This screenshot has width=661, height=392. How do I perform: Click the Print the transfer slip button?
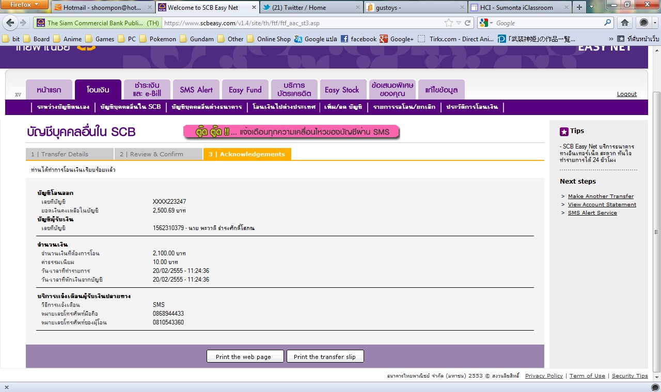[325, 356]
